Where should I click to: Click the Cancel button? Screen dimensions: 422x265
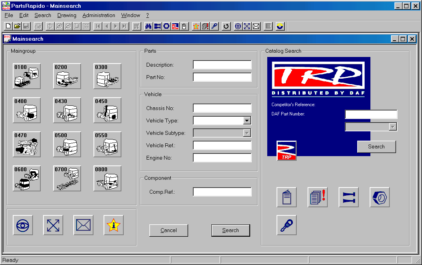pyautogui.click(x=169, y=231)
